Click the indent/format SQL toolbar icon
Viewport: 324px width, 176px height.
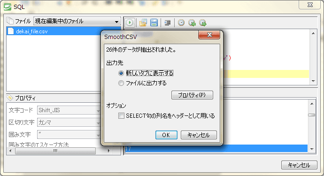pos(168,23)
